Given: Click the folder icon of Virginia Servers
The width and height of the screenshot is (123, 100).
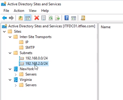Looking at the screenshot, I should click(x=21, y=85).
